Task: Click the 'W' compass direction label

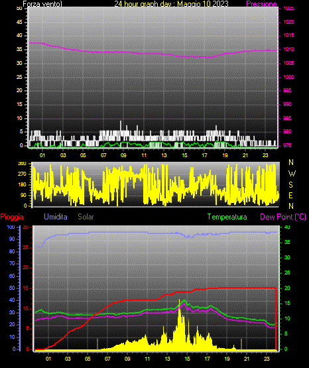Action: point(292,174)
